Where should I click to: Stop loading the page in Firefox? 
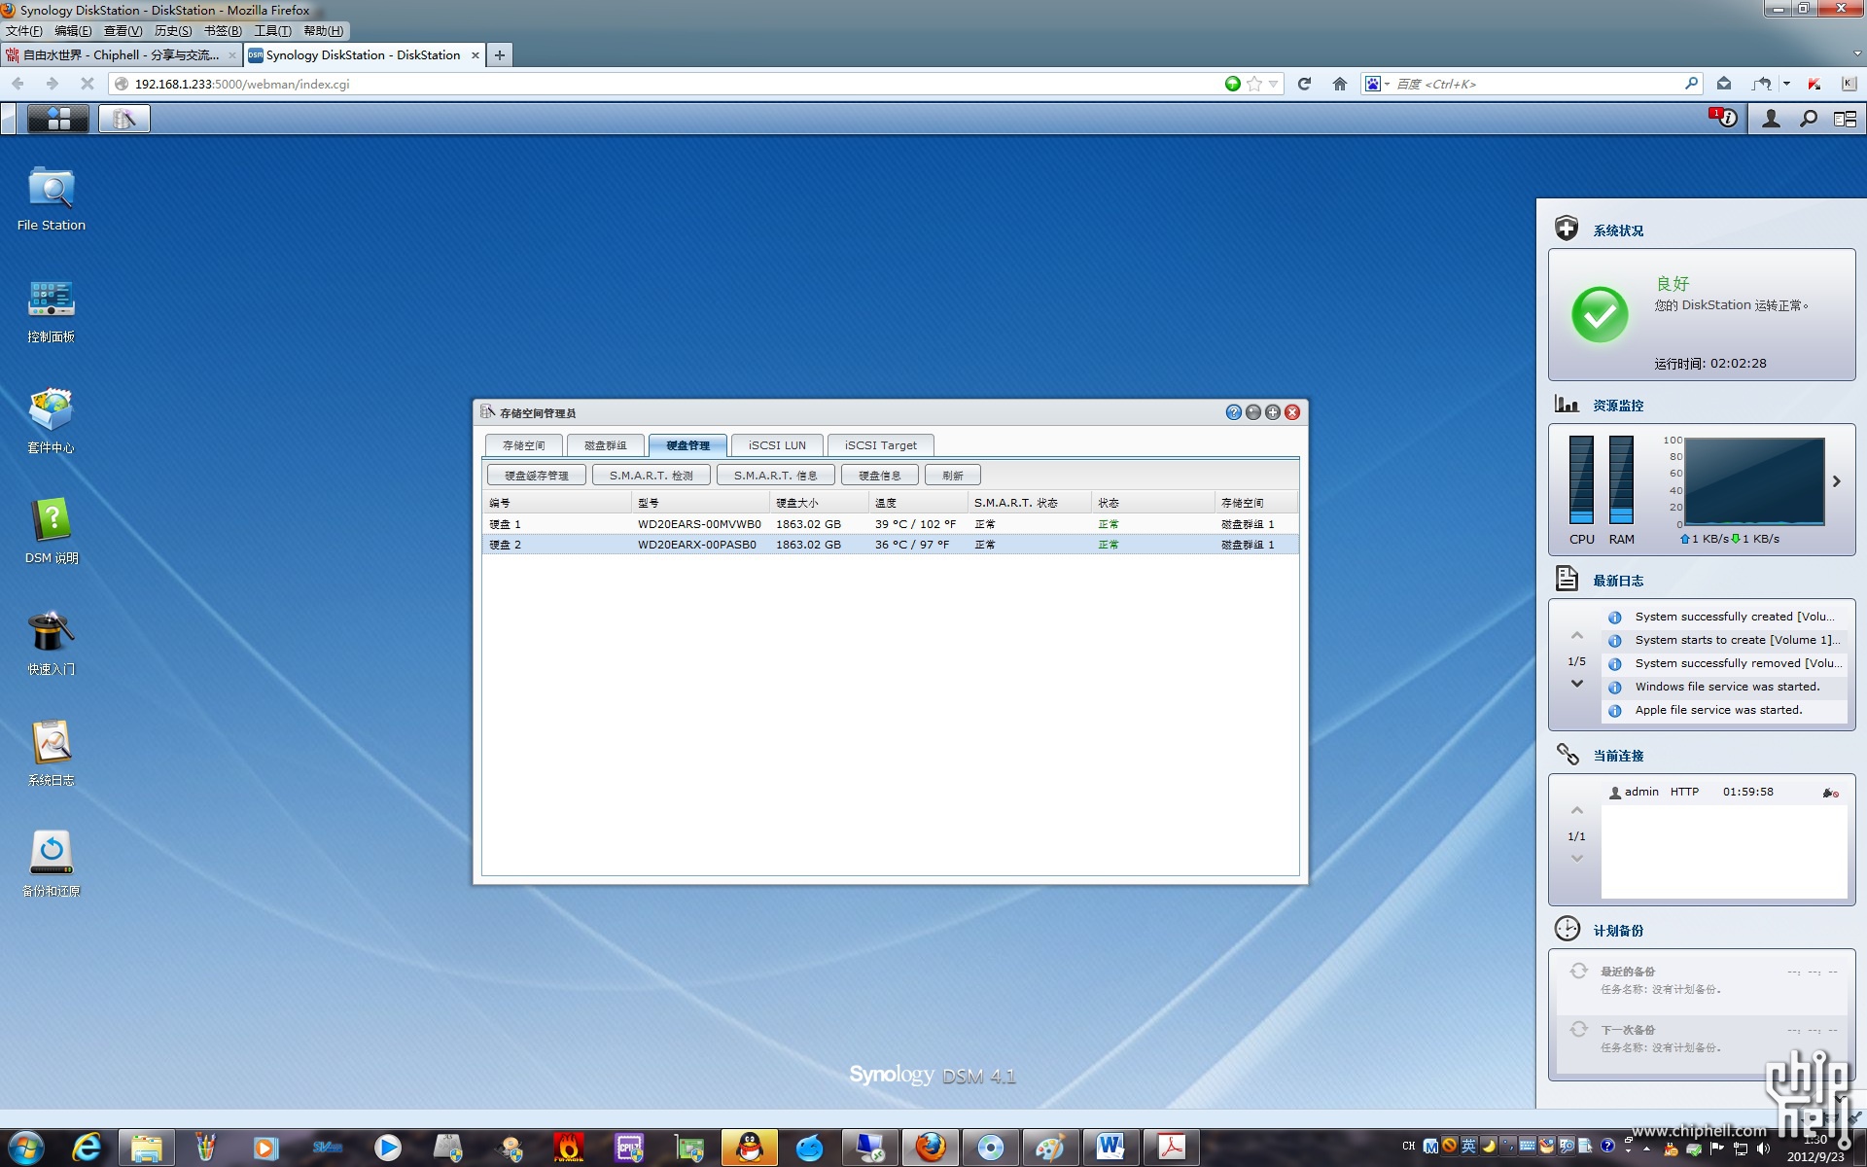pyautogui.click(x=88, y=84)
